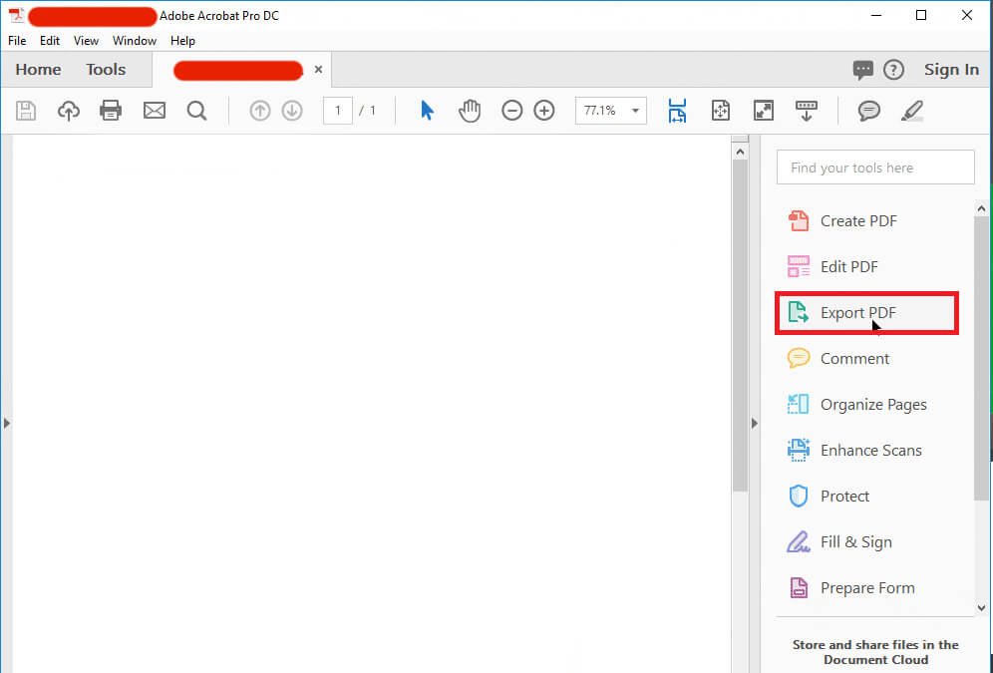Select the arrow Selection tool
993x673 pixels.
point(428,111)
